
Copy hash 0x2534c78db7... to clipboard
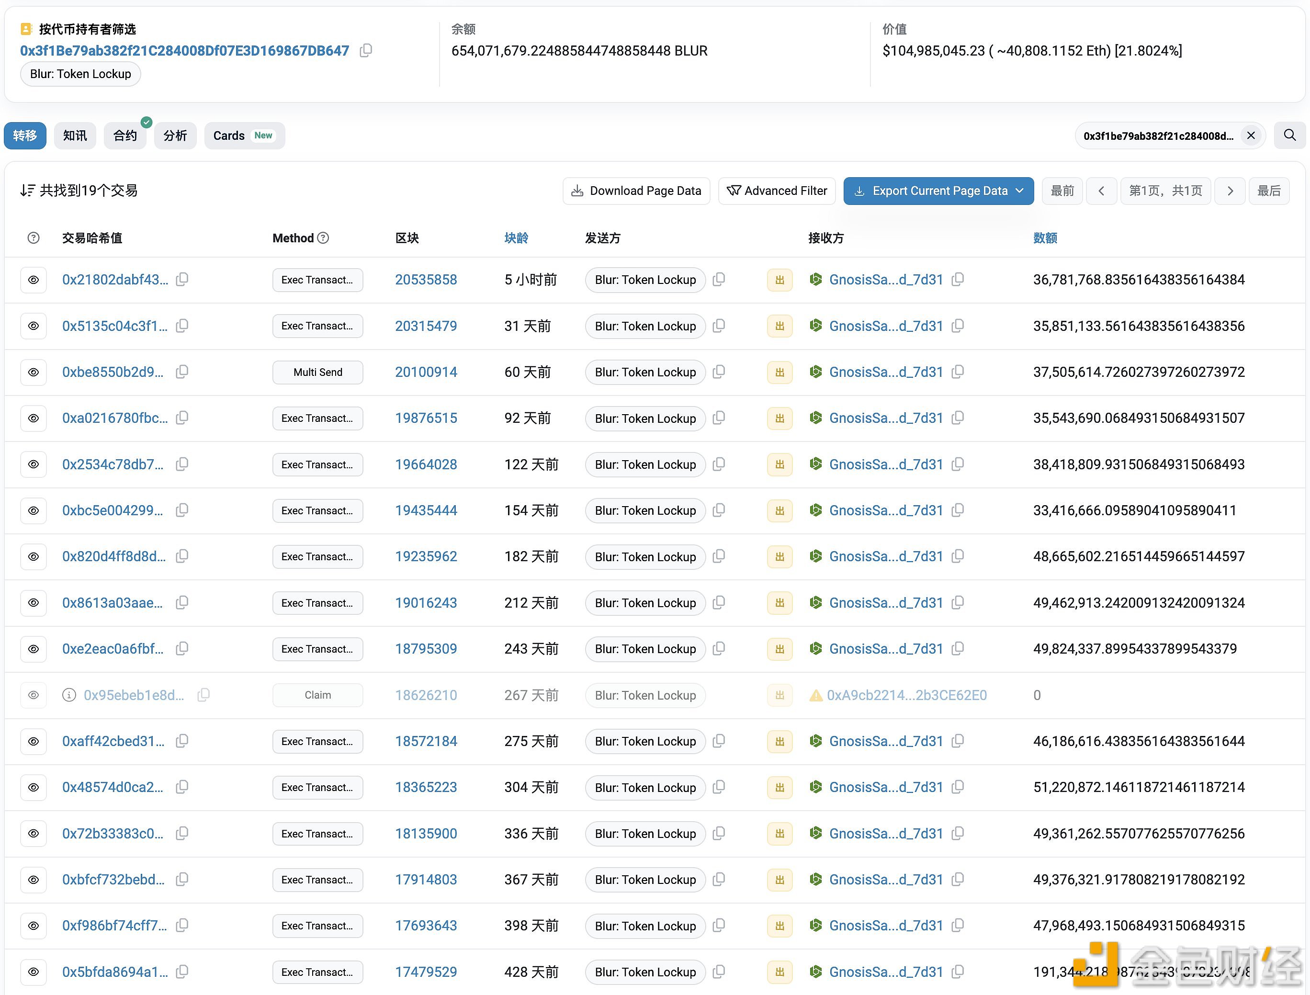pos(182,464)
